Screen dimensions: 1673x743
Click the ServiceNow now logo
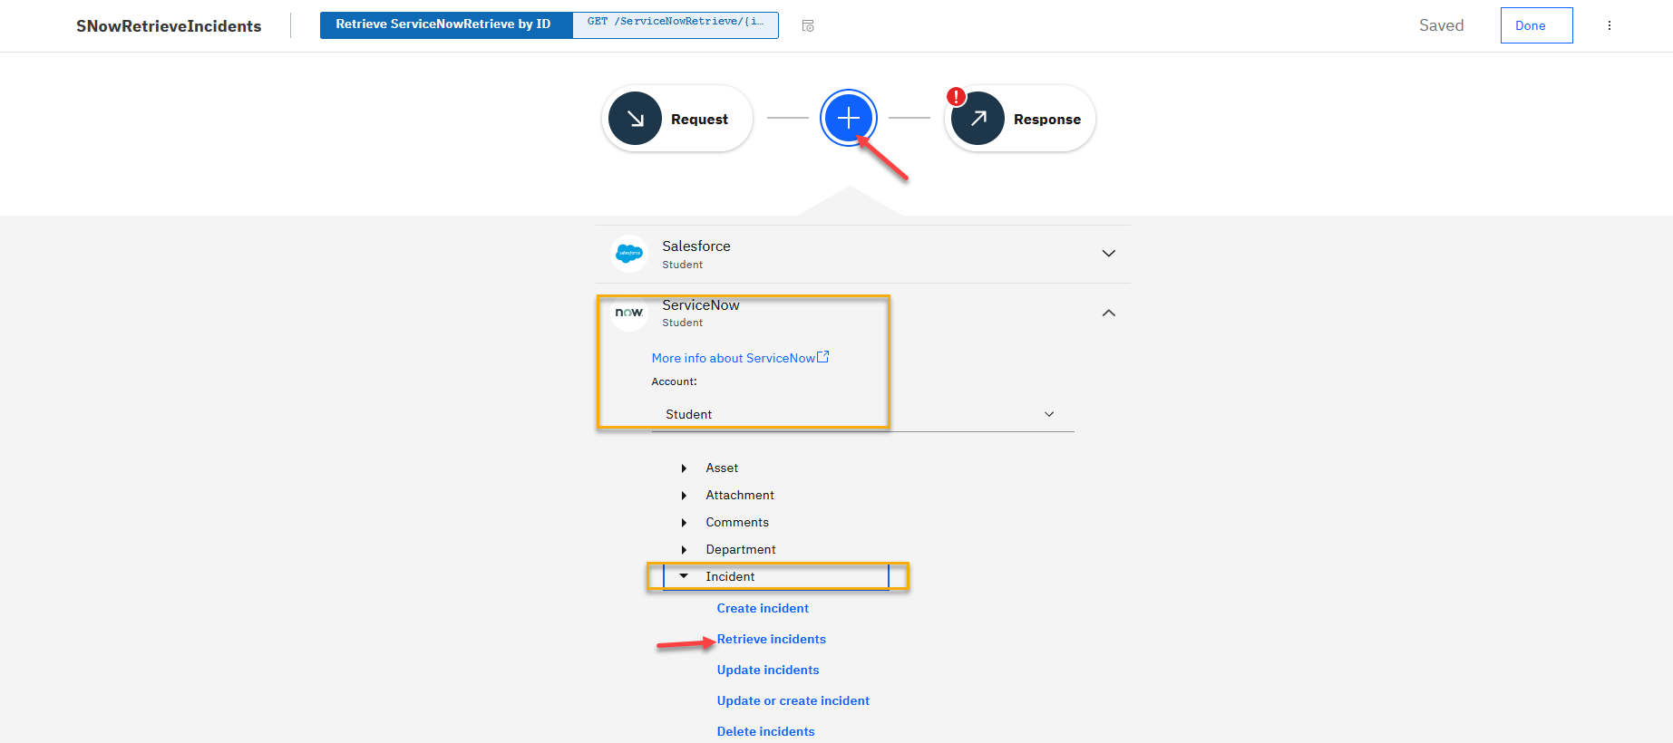click(x=629, y=313)
